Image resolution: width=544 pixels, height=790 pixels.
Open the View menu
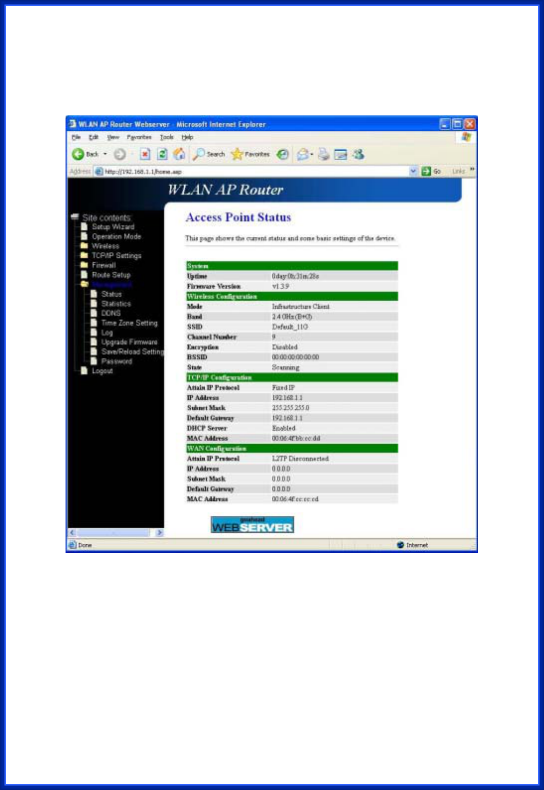click(113, 137)
